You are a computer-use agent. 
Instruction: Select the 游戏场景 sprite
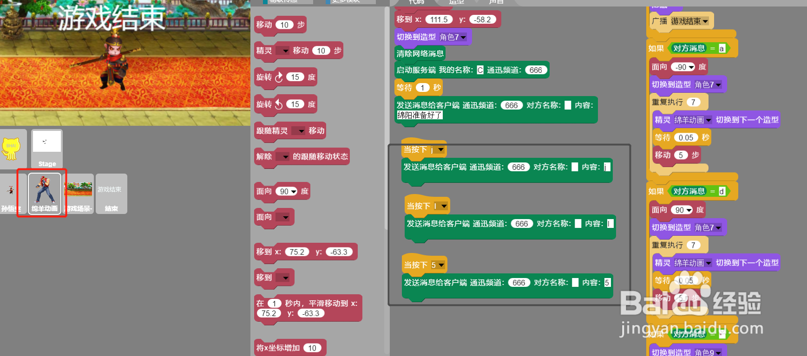click(78, 194)
